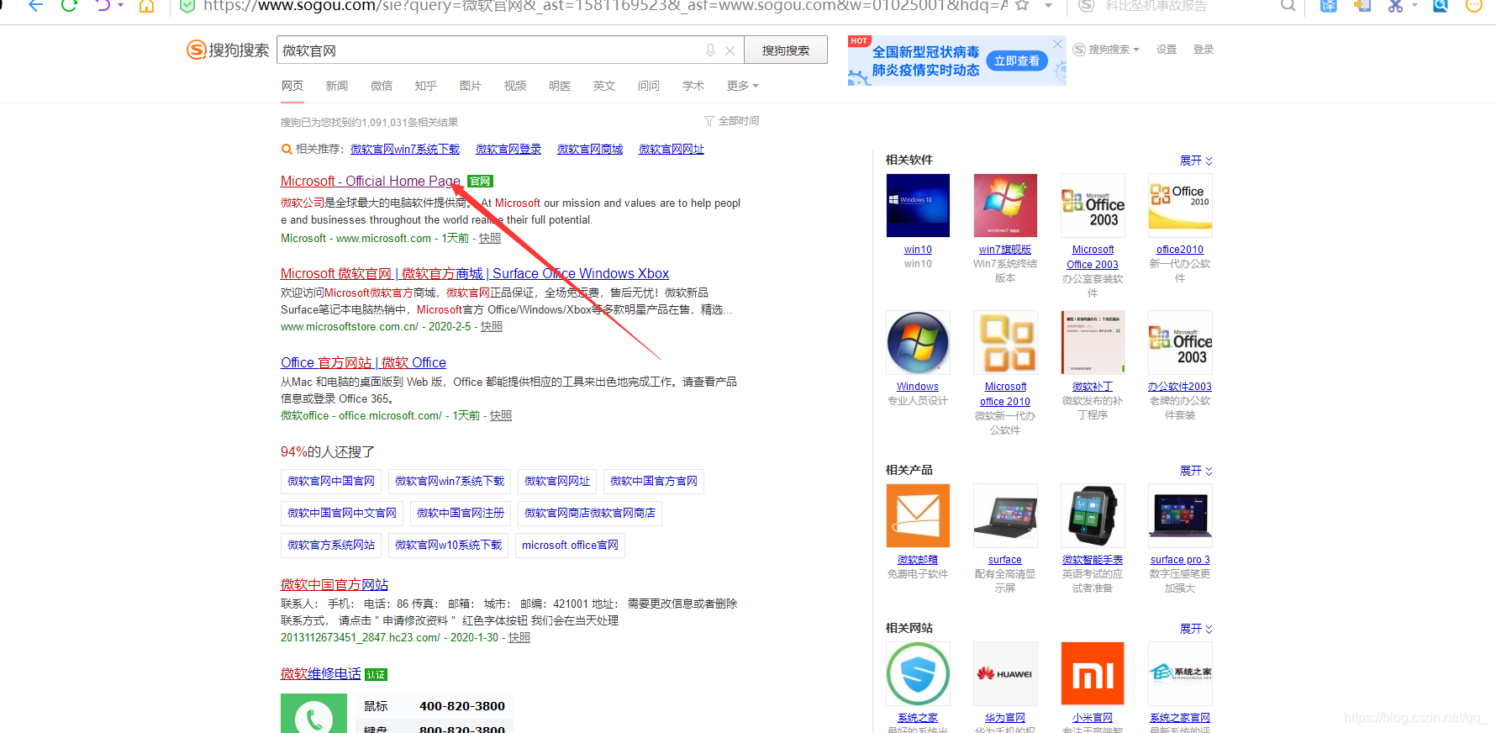Image resolution: width=1496 pixels, height=733 pixels.
Task: Click the microphone voice search icon
Action: (x=710, y=50)
